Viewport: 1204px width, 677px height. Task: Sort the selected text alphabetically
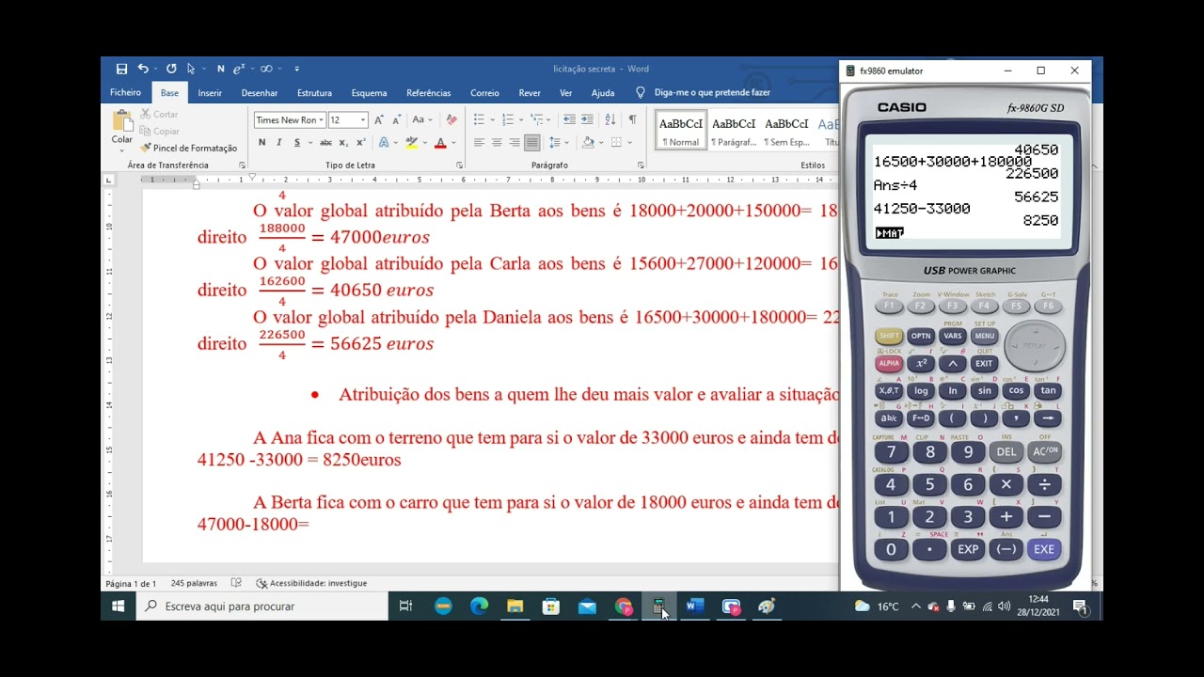(x=610, y=119)
